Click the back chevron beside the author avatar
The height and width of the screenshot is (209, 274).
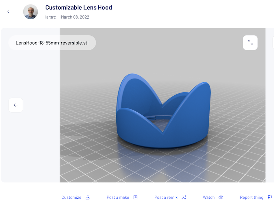pos(8,12)
